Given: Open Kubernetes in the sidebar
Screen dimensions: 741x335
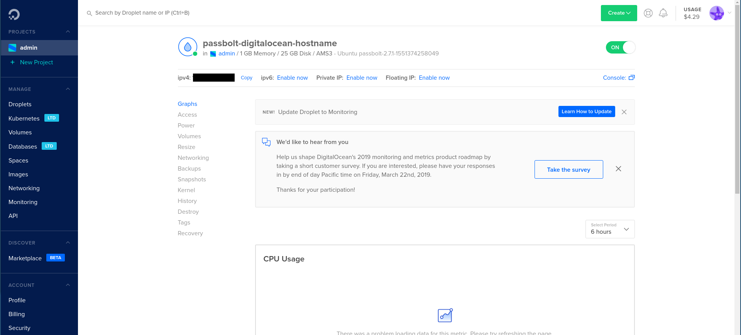Looking at the screenshot, I should [x=24, y=119].
